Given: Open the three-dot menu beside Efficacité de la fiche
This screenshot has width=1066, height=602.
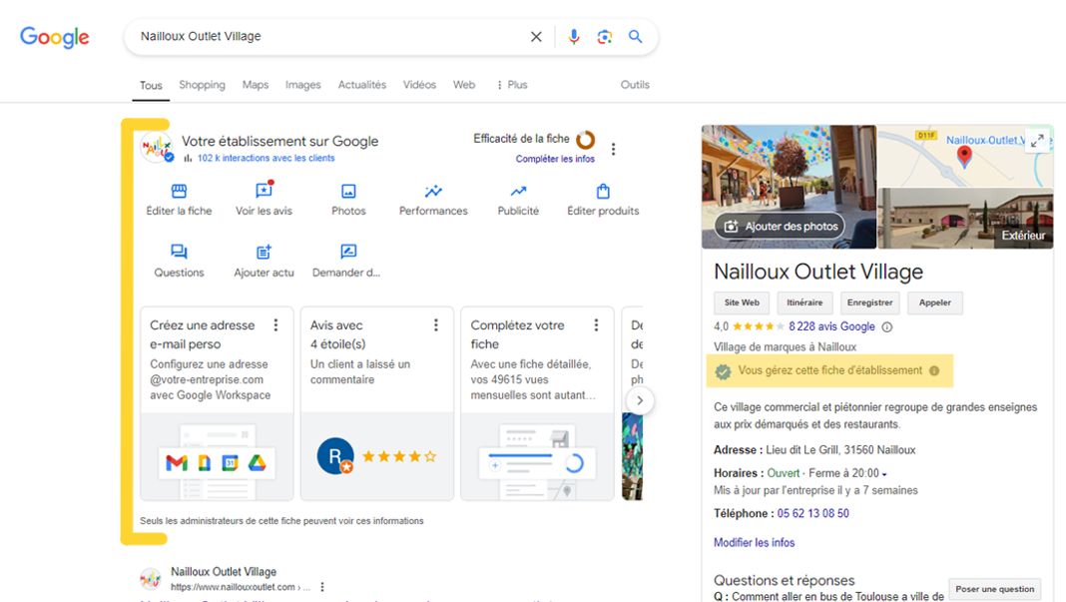Looking at the screenshot, I should (613, 149).
